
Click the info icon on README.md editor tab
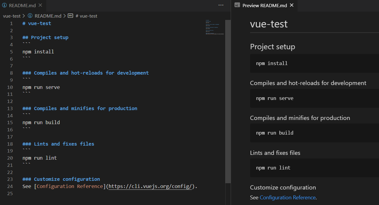4,5
